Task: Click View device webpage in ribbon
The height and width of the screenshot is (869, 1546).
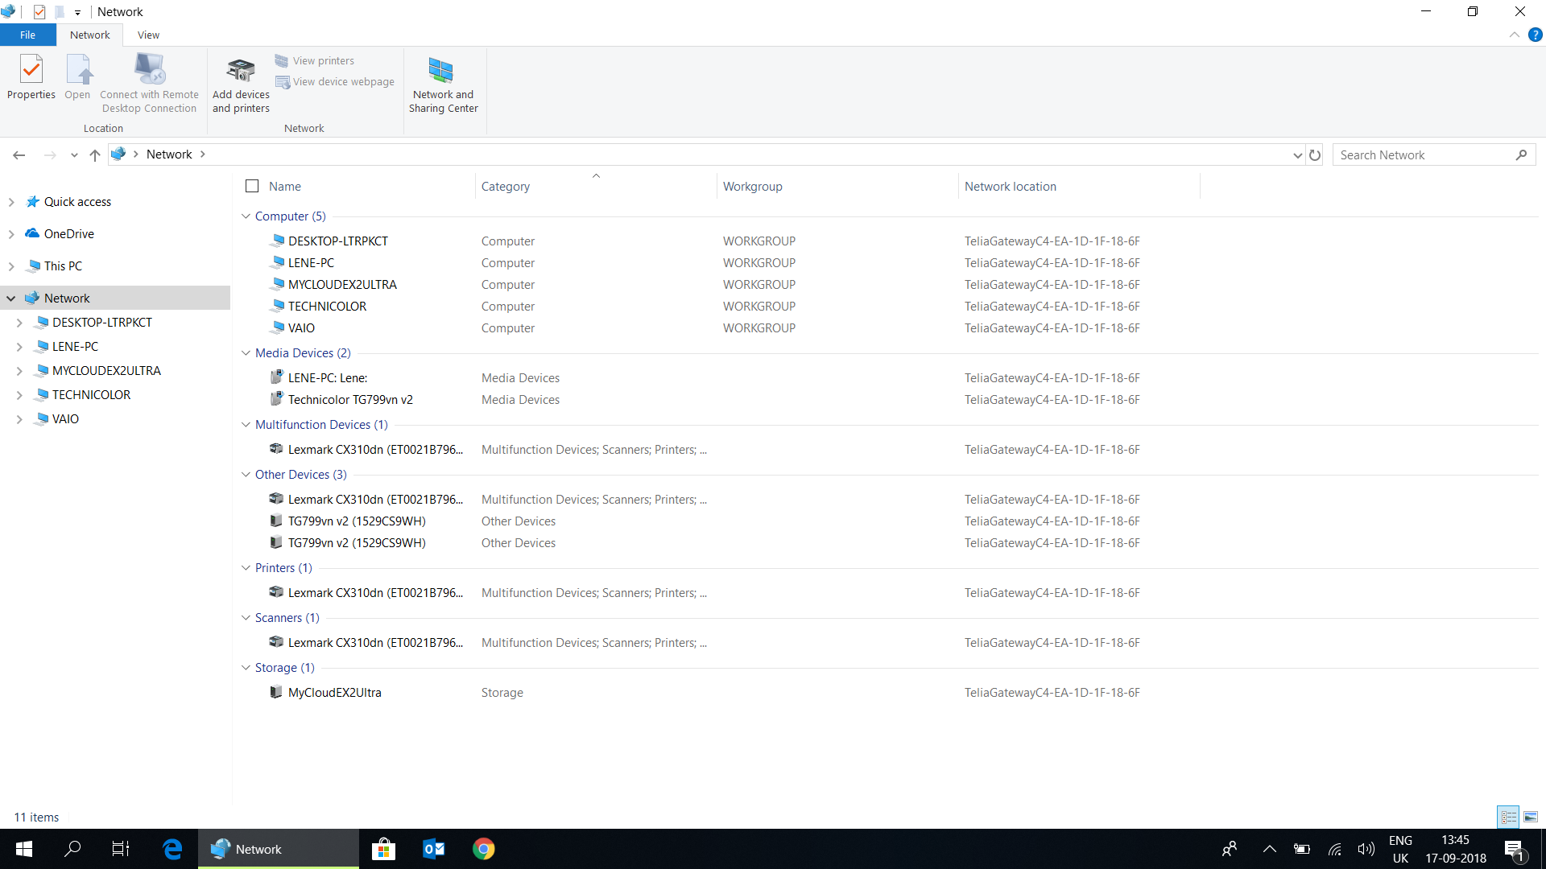Action: (335, 82)
